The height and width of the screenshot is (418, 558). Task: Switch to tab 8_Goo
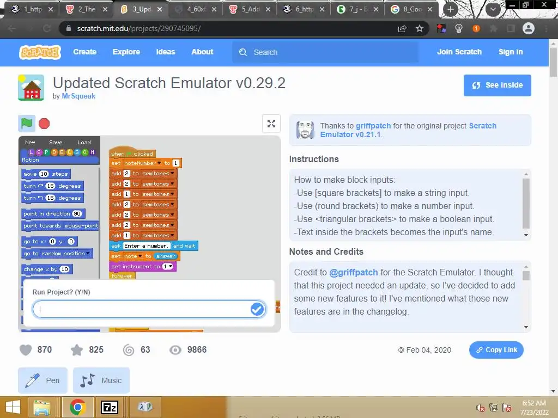pos(412,9)
